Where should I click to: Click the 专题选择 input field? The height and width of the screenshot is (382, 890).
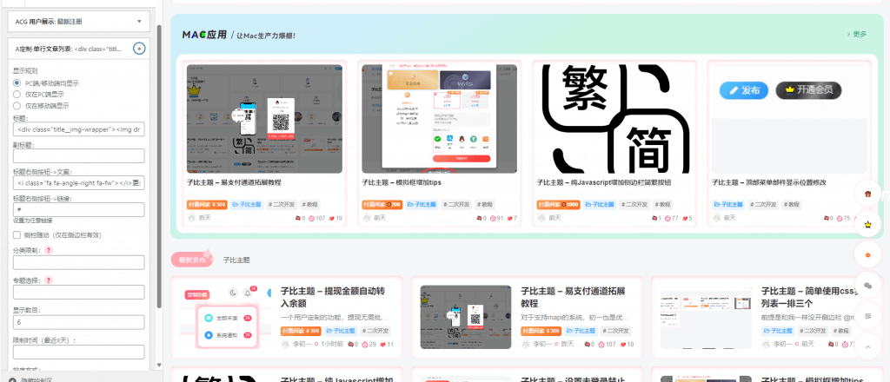pos(79,293)
